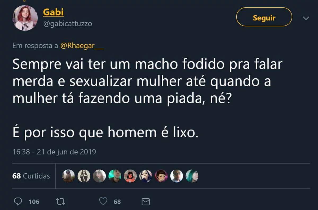View the 68 Curtidas likes list

tap(31, 176)
